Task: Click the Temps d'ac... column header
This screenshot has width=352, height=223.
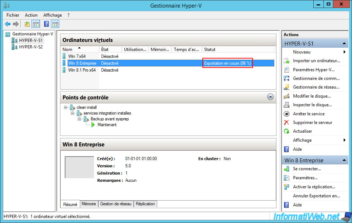Action: tap(186, 50)
